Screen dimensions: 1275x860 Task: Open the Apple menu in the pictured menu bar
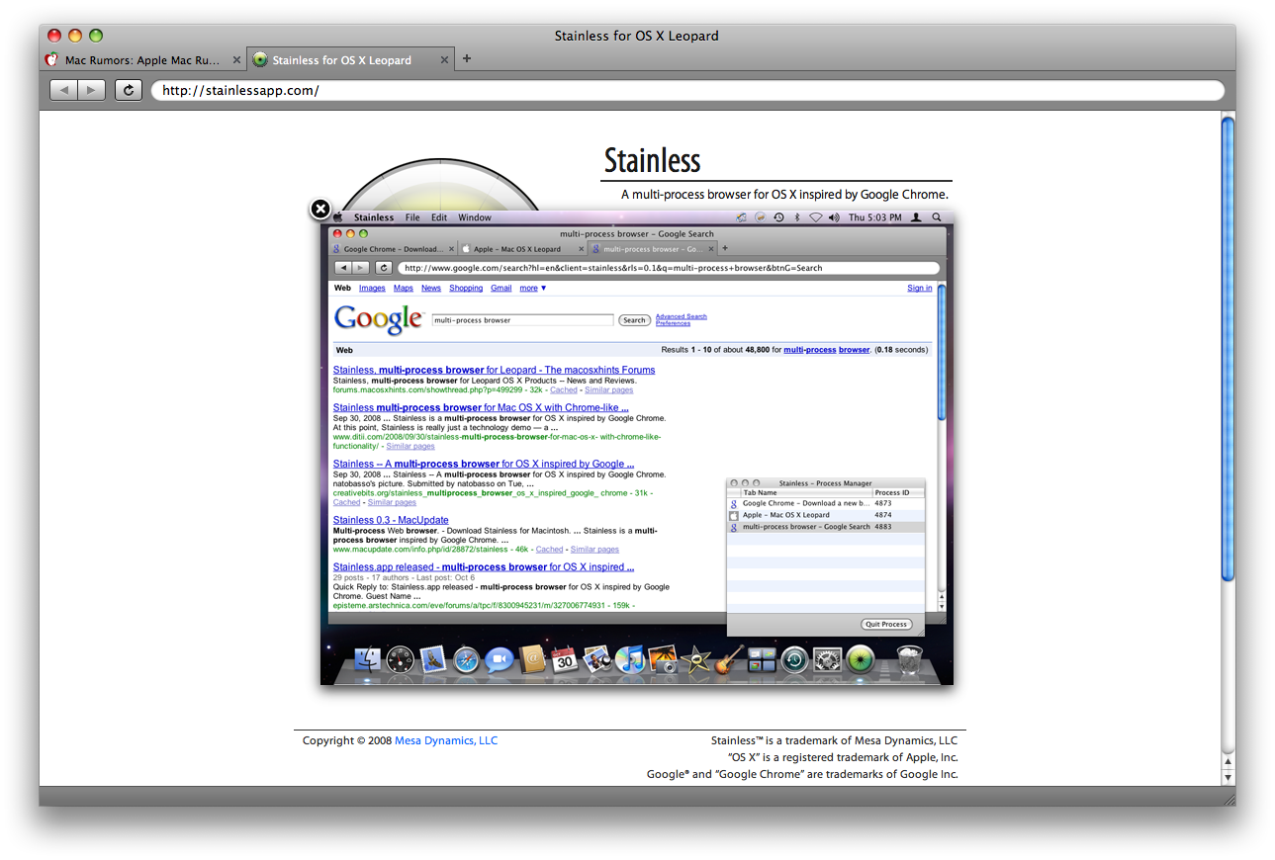337,217
